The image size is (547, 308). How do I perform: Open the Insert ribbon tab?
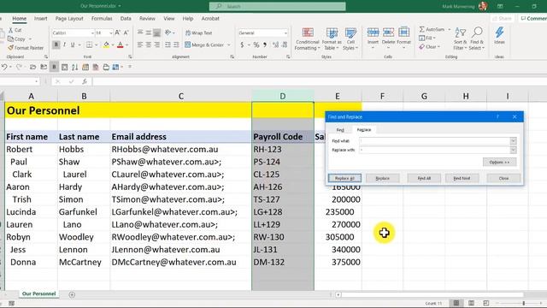40,19
